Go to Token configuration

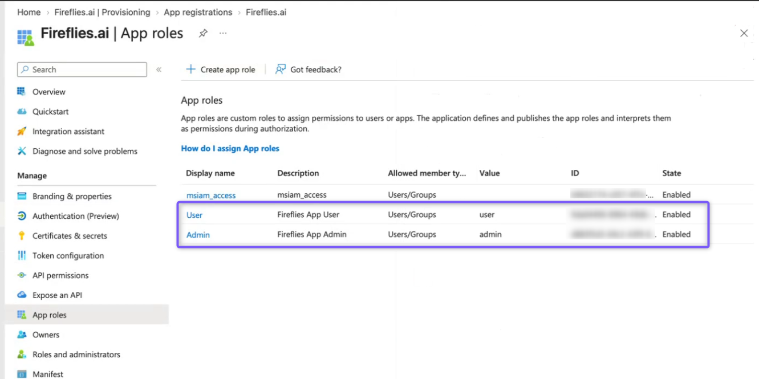tap(68, 255)
